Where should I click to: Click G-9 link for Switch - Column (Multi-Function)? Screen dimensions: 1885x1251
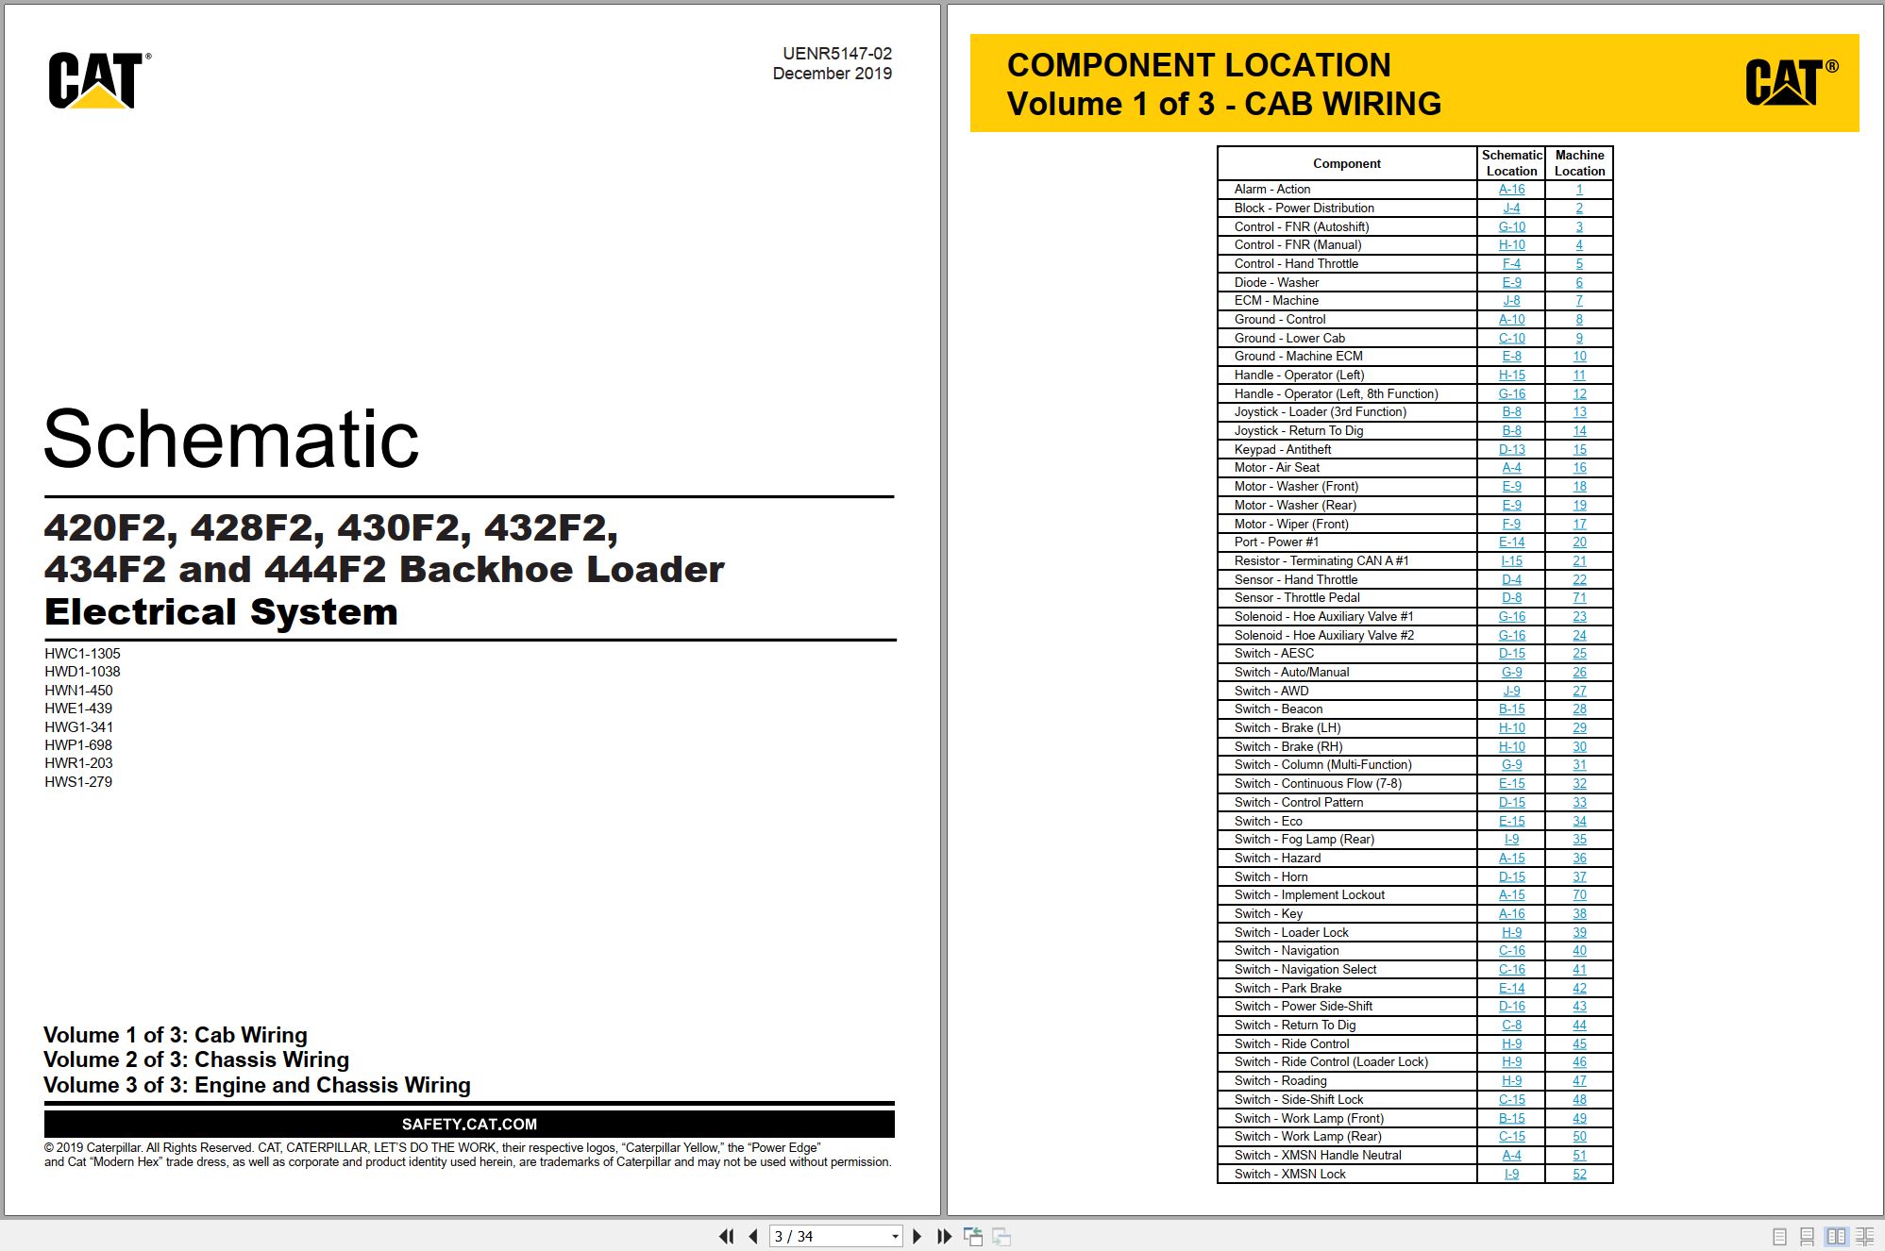click(x=1511, y=765)
